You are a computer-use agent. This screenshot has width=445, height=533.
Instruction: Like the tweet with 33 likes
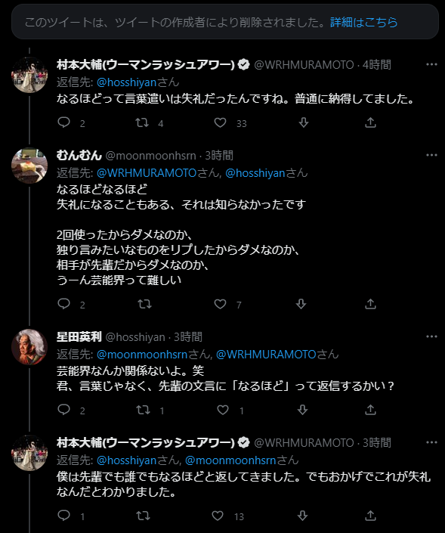point(220,122)
